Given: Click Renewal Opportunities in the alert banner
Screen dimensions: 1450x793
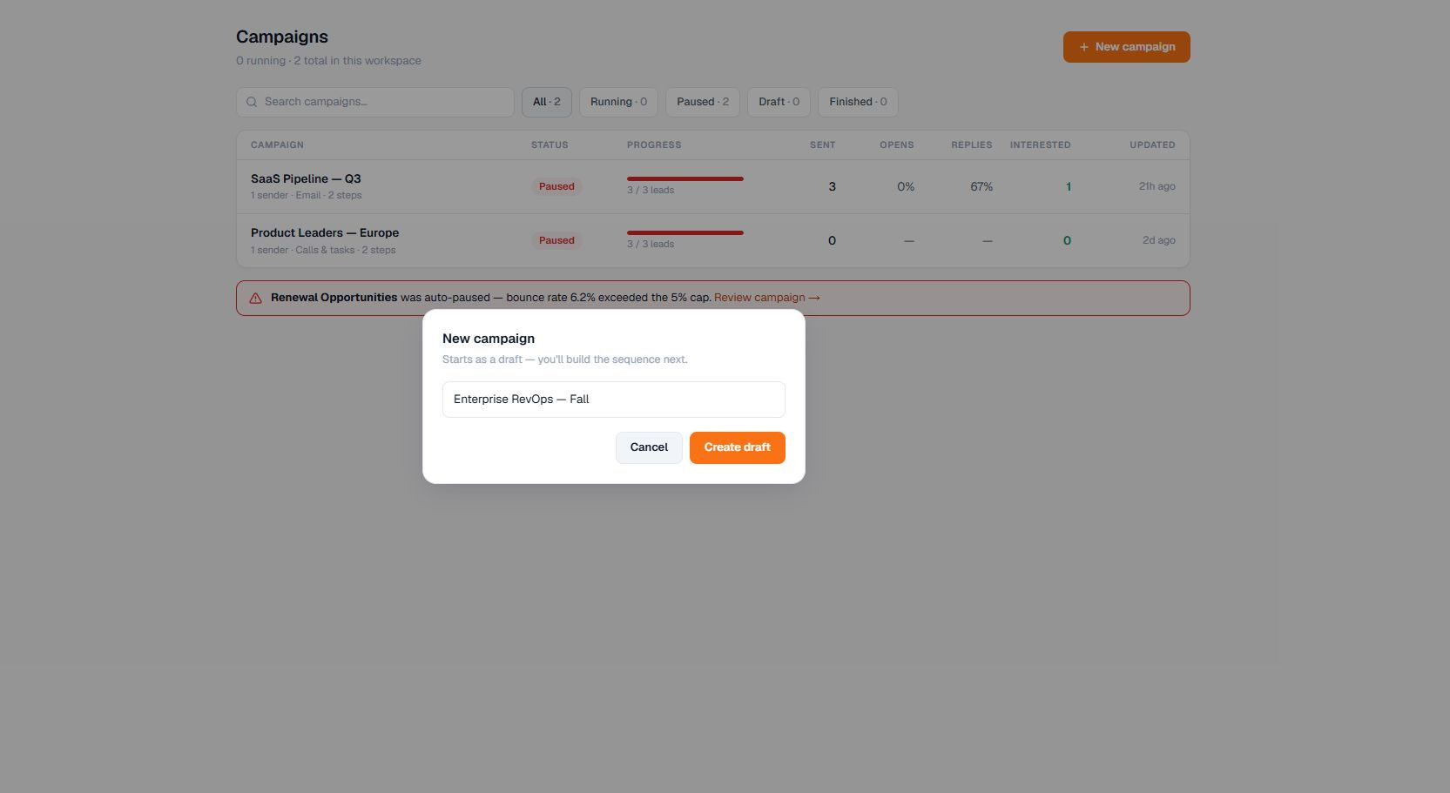Looking at the screenshot, I should point(334,298).
